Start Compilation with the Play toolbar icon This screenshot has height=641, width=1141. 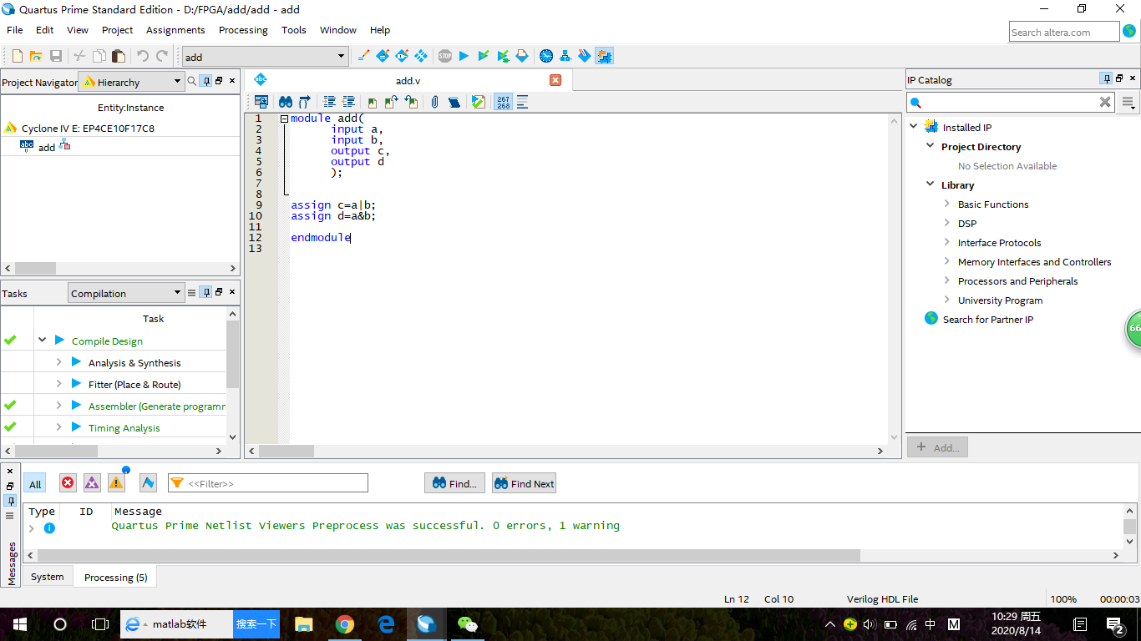coord(464,56)
